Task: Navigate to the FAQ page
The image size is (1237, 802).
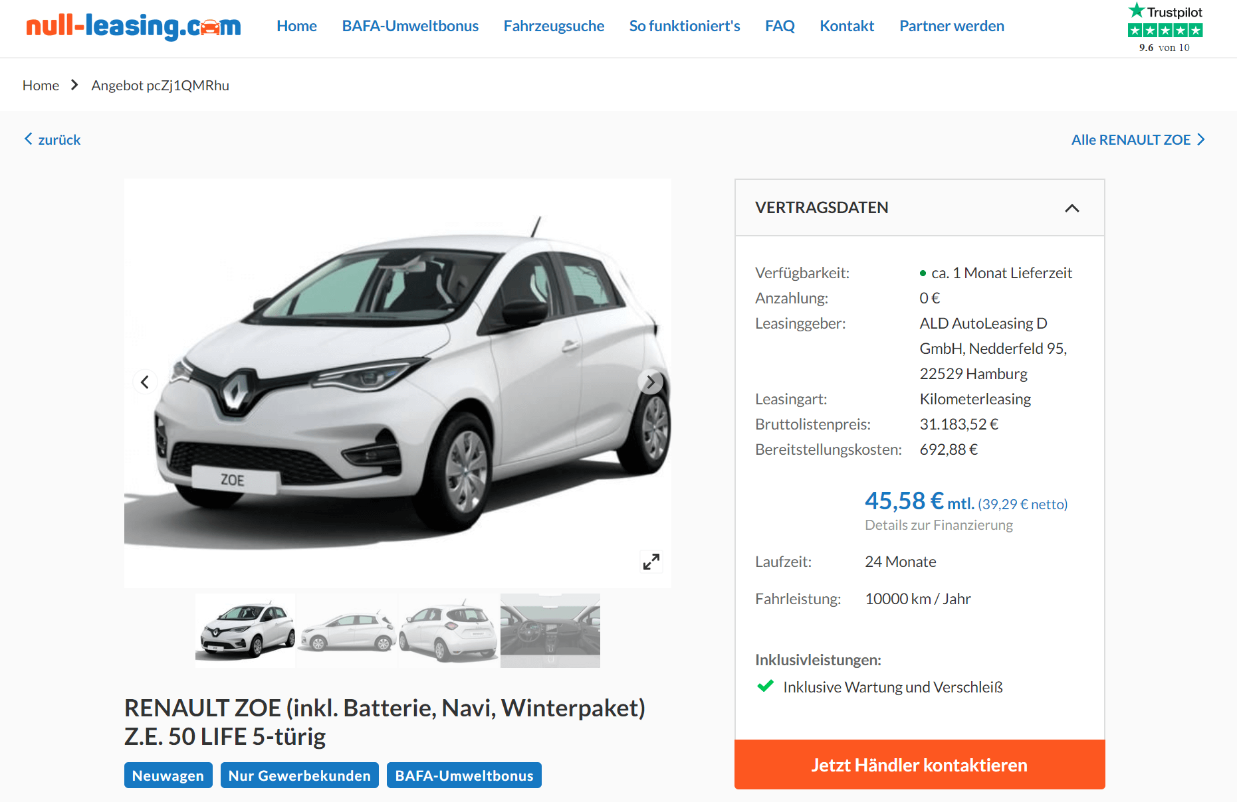Action: [x=780, y=26]
